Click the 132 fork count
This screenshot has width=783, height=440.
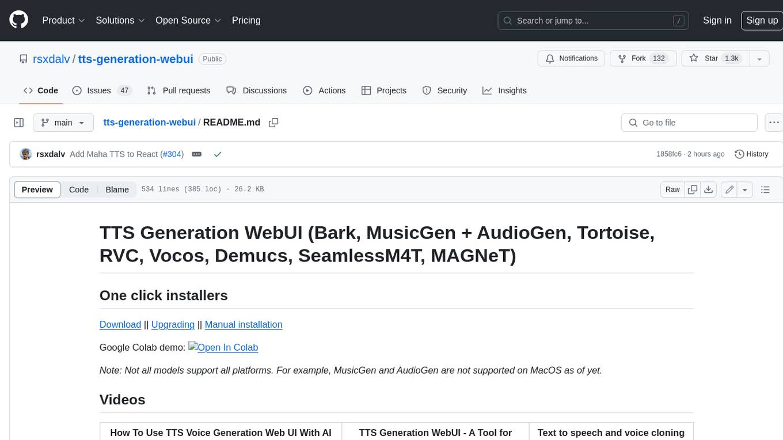coord(659,59)
